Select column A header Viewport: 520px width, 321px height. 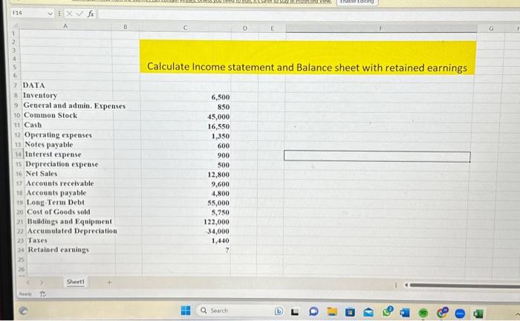click(65, 26)
